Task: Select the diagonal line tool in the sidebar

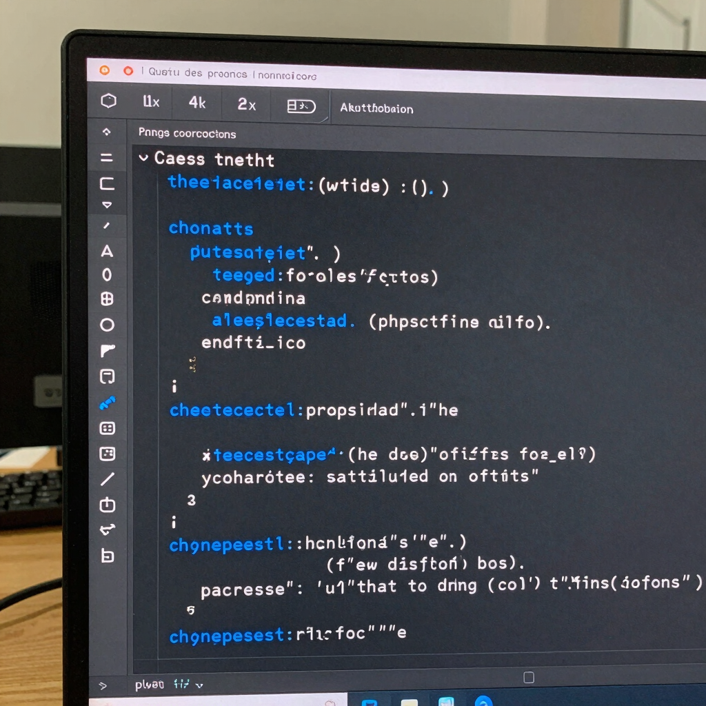Action: (107, 479)
